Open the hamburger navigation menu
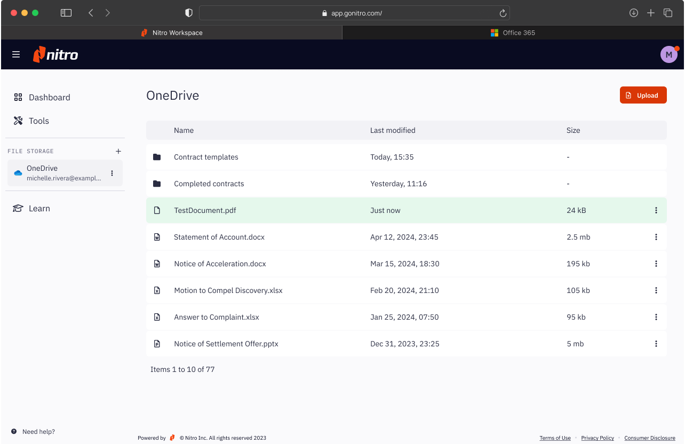 point(16,54)
